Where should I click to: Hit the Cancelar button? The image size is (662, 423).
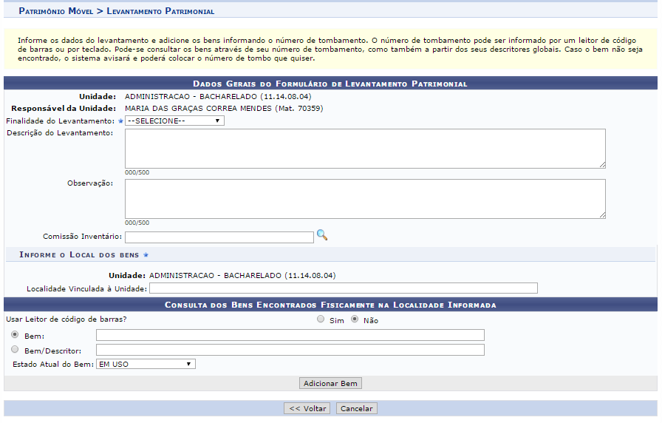coord(357,408)
